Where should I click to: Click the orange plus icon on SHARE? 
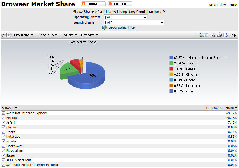[83, 4]
